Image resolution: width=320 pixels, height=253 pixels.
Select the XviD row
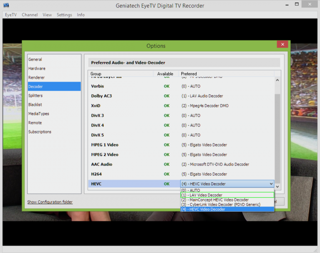[181, 106]
